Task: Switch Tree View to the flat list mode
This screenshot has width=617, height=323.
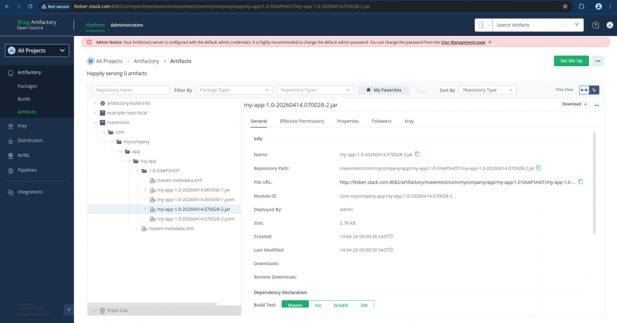Action: pyautogui.click(x=584, y=90)
